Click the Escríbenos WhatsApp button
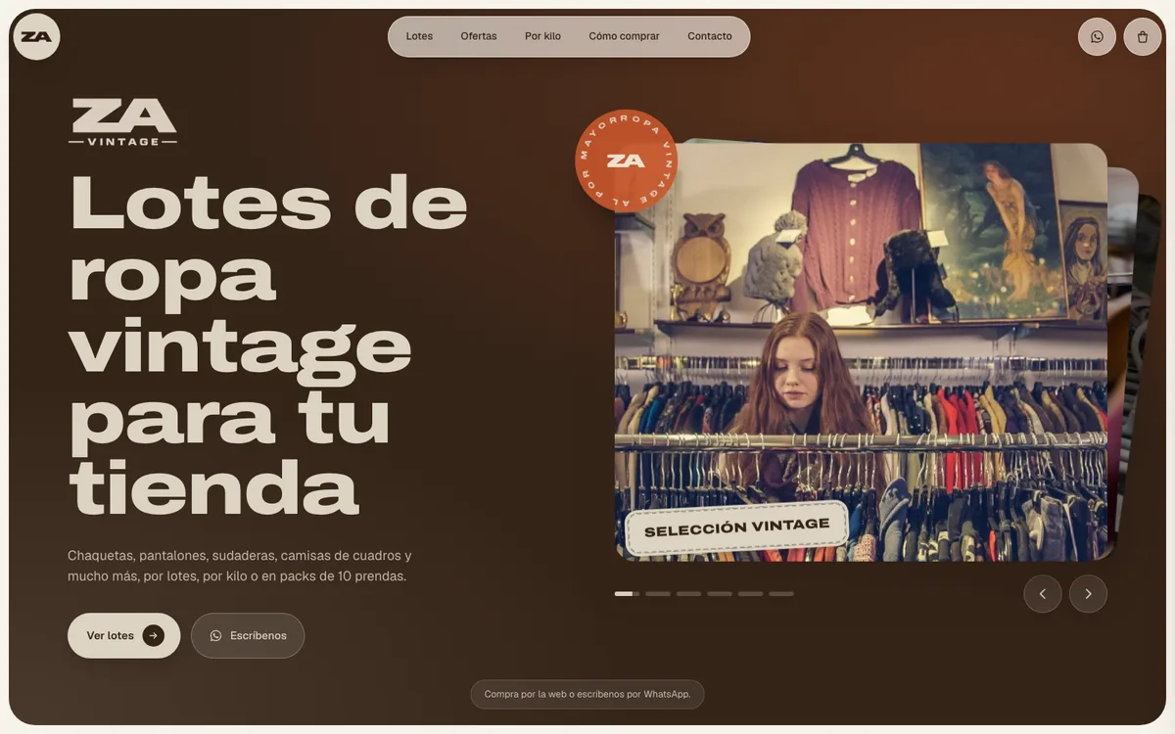Viewport: 1175px width, 734px height. (x=248, y=635)
